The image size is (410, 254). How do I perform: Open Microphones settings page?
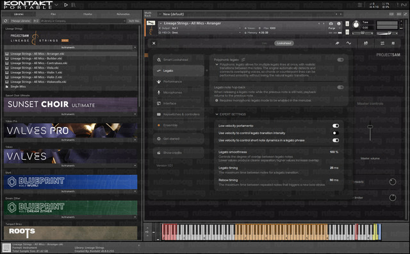[x=178, y=92]
